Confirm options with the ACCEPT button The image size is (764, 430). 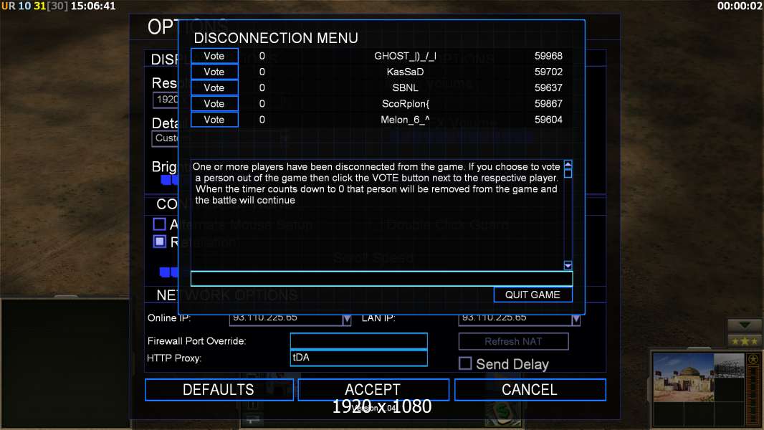click(x=373, y=390)
